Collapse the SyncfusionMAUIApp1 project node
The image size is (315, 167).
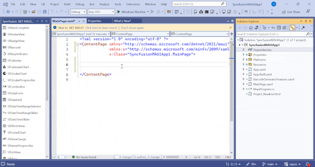[240, 45]
